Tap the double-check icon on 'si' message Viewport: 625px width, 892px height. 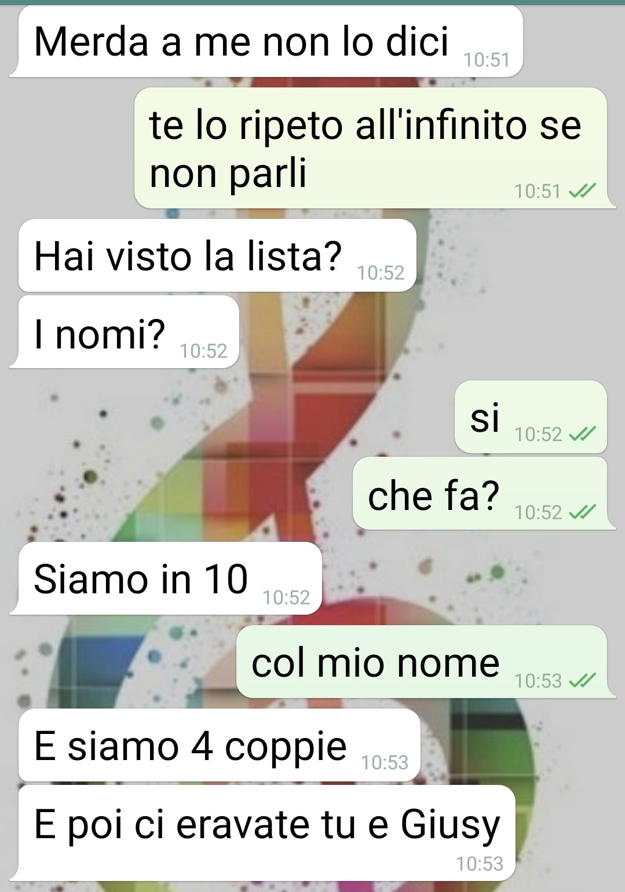[582, 434]
